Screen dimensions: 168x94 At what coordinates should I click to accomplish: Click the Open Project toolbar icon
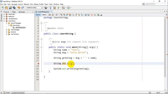(x=10, y=8)
